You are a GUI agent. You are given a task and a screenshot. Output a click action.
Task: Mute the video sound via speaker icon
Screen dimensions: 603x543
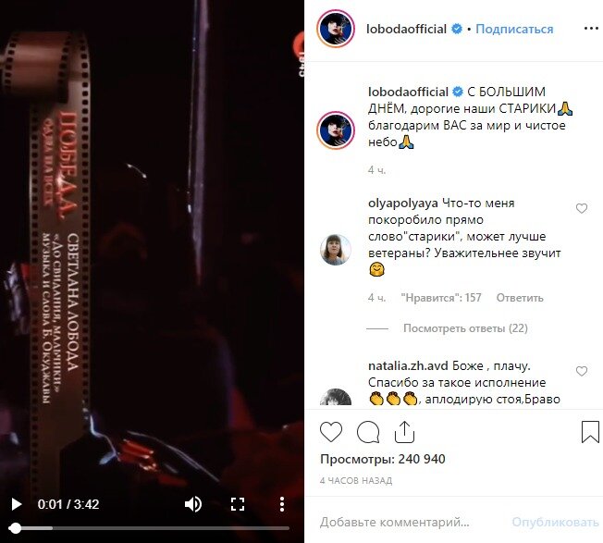coord(193,504)
